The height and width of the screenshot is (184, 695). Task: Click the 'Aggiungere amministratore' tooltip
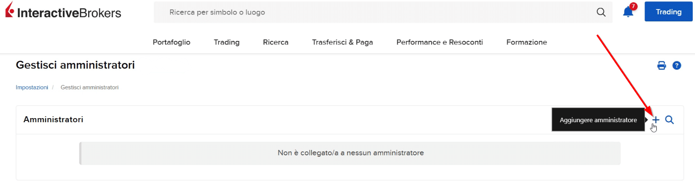coord(598,120)
